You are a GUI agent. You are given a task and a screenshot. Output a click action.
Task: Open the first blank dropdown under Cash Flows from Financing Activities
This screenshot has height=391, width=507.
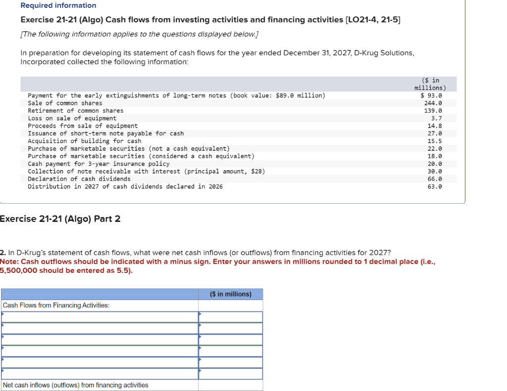[100, 317]
